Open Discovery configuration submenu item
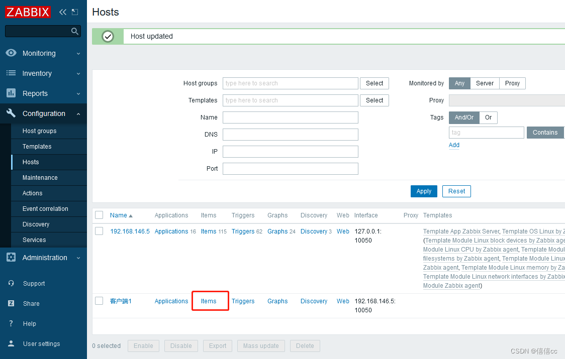 coord(49,224)
